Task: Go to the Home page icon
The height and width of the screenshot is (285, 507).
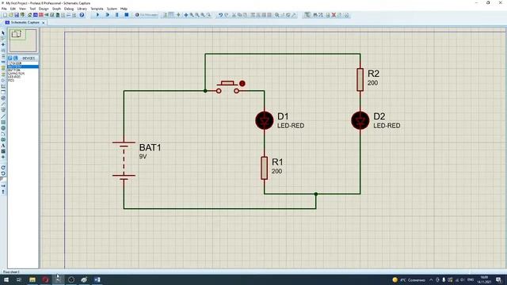Action: 29,15
